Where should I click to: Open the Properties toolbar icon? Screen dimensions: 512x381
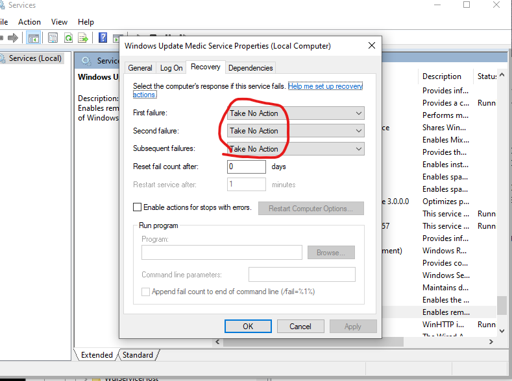pos(53,38)
